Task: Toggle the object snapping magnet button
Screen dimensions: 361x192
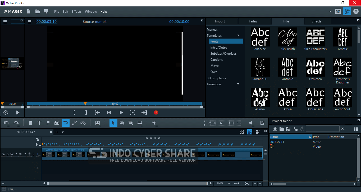Action: pos(66,123)
